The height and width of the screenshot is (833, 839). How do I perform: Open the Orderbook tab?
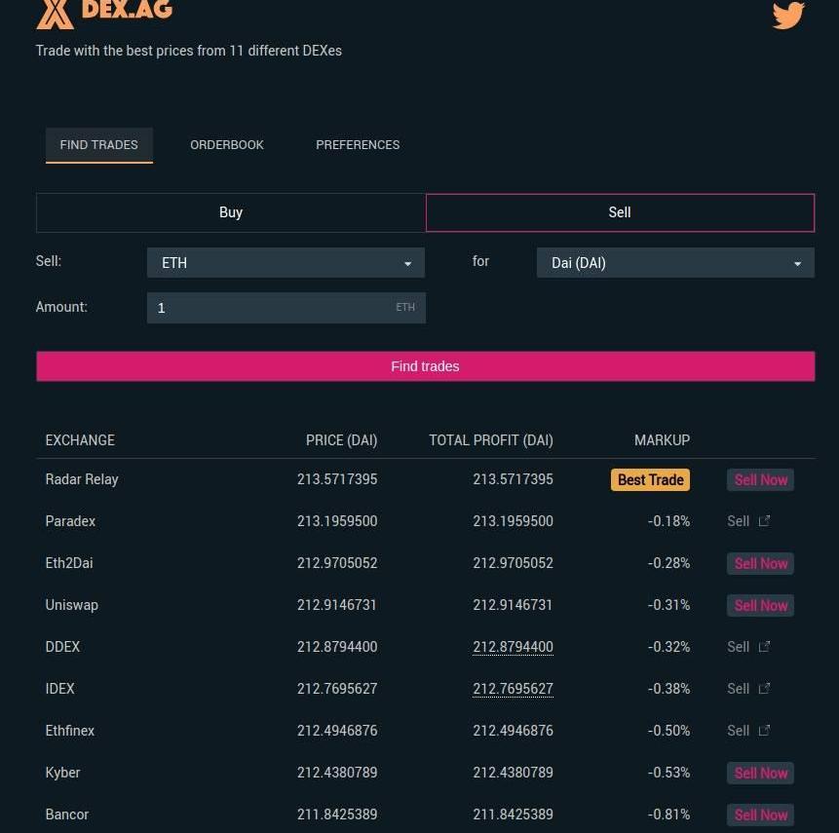coord(227,145)
